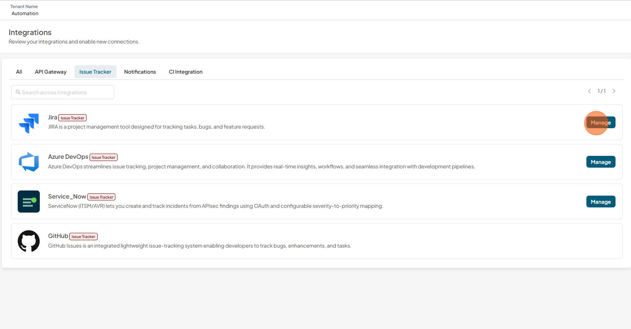Click the Azure DevOps title text
The width and height of the screenshot is (631, 329).
point(68,157)
